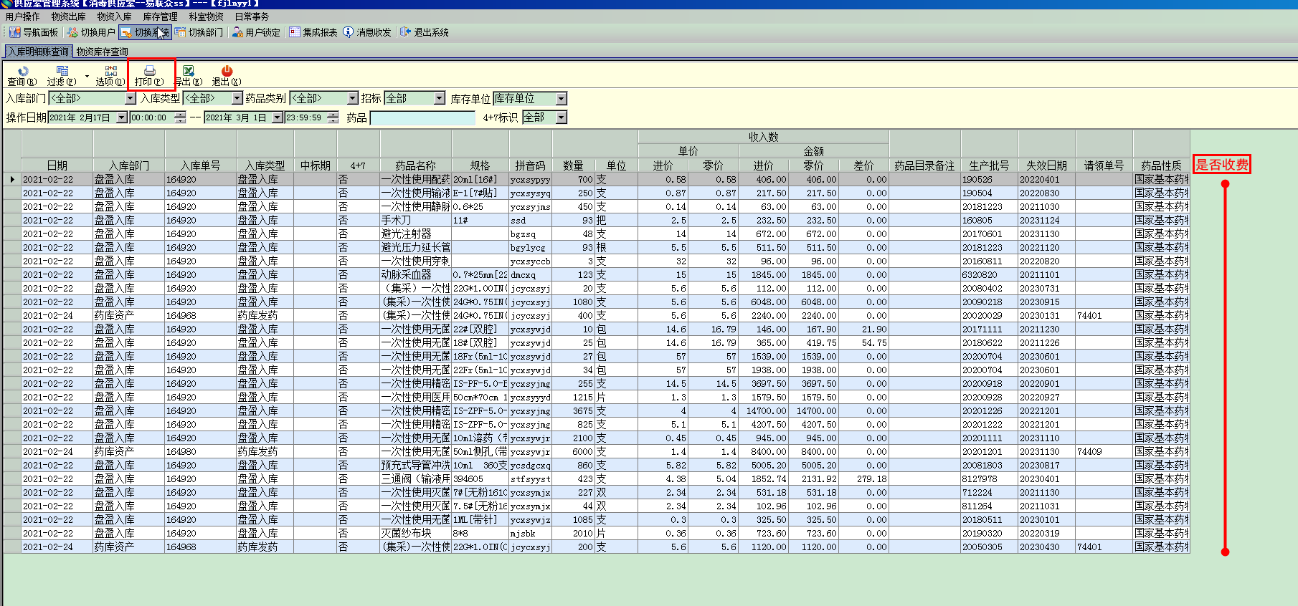Click the red 退出(X) exit button
1298x606 pixels.
point(227,76)
